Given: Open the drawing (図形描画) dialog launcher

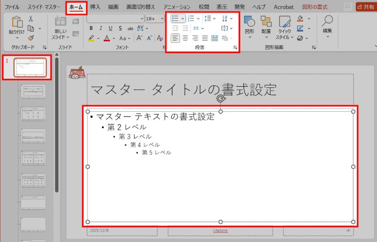Looking at the screenshot, I should (x=314, y=48).
